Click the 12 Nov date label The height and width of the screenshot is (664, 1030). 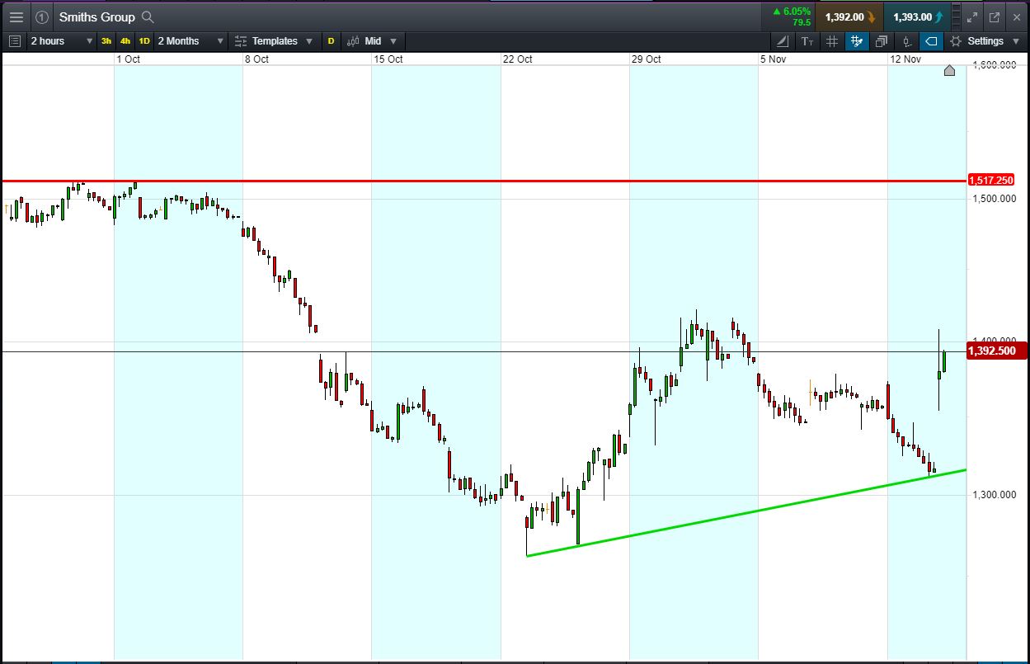(905, 59)
